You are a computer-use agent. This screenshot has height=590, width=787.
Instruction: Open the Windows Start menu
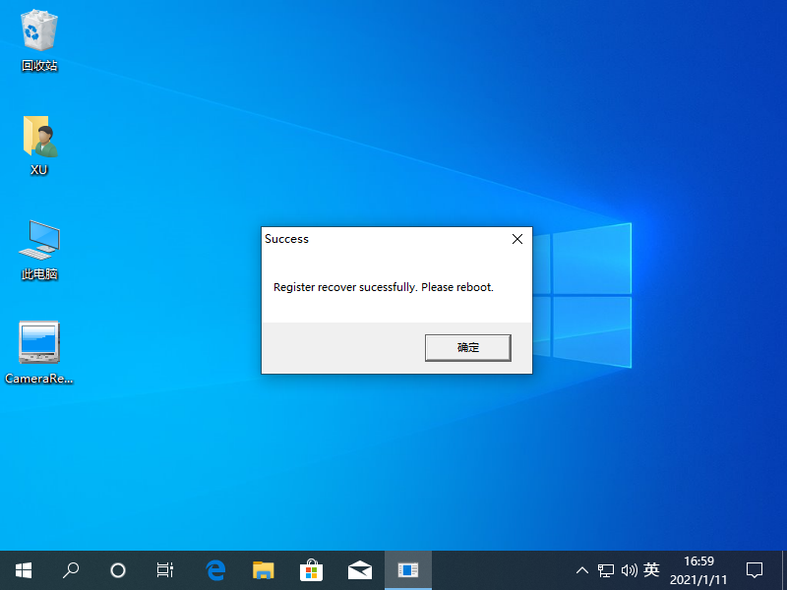click(x=24, y=569)
